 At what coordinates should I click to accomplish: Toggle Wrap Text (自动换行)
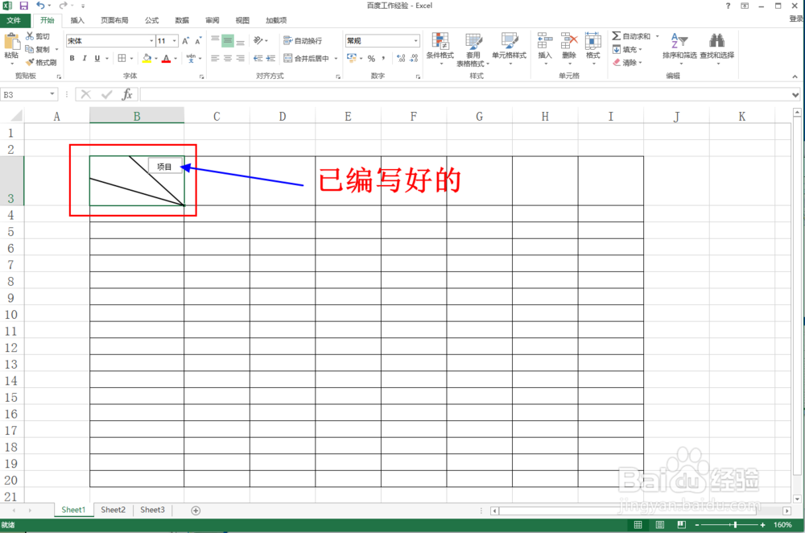coord(303,40)
